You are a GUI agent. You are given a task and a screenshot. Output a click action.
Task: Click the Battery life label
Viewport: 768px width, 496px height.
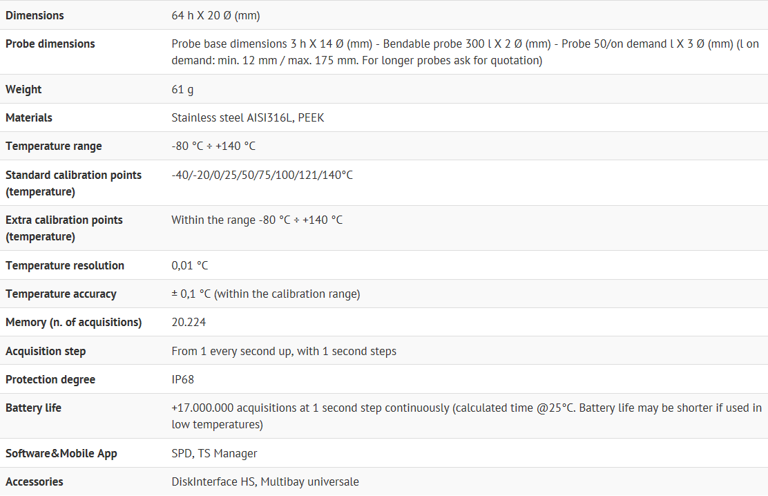[33, 408]
